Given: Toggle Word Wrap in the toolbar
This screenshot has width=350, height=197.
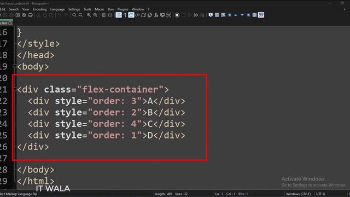Looking at the screenshot, I should pyautogui.click(x=119, y=15).
